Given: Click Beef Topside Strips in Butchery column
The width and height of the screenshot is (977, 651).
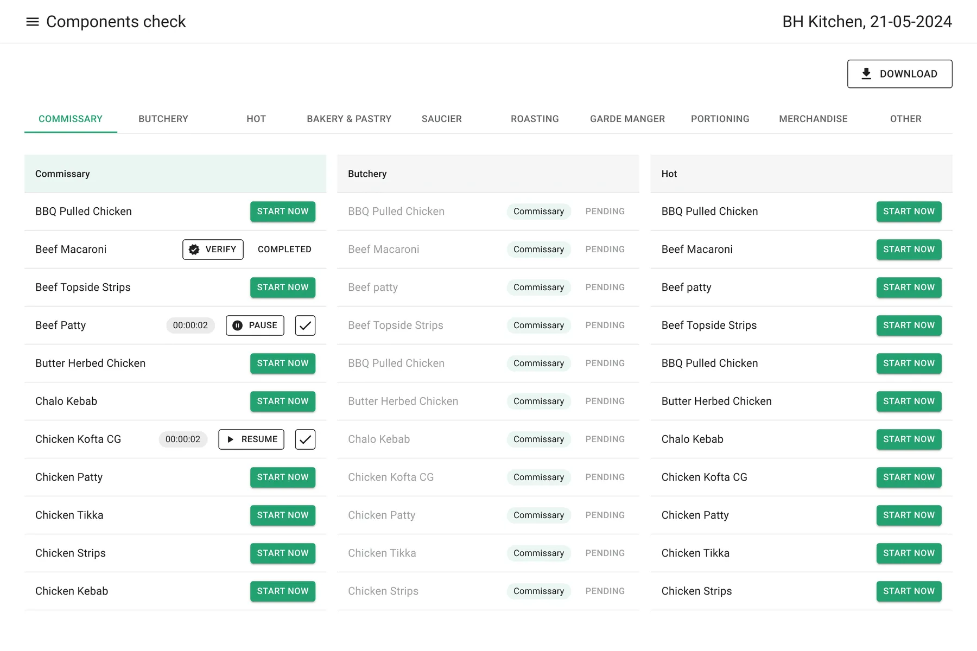Looking at the screenshot, I should (x=396, y=325).
